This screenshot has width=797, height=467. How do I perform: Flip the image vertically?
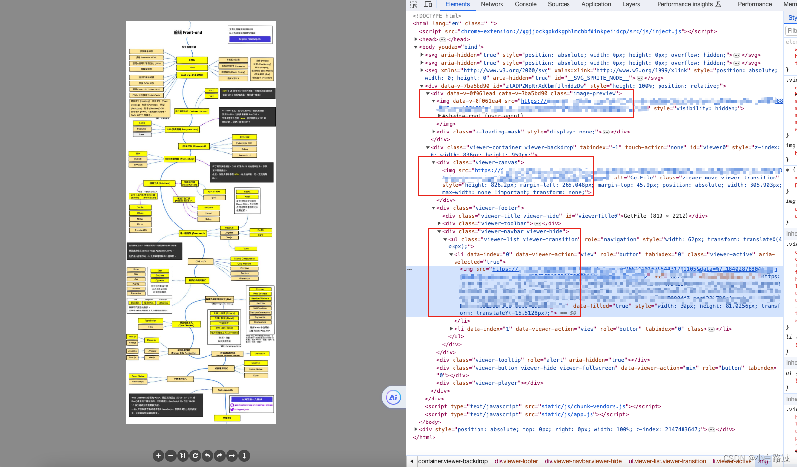[x=244, y=456]
